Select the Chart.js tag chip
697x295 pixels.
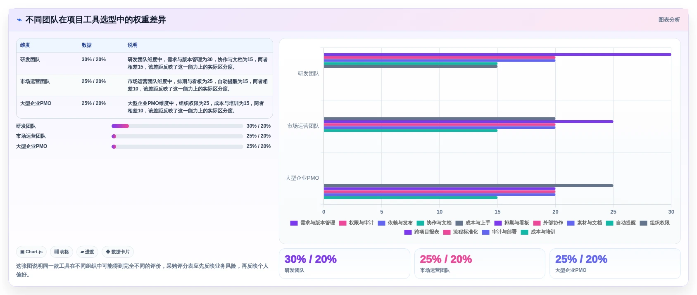tap(31, 252)
